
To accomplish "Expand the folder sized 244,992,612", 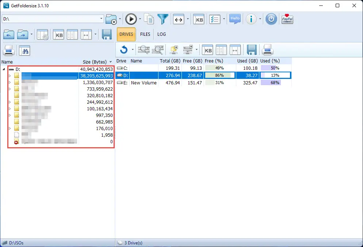I will coord(10,102).
